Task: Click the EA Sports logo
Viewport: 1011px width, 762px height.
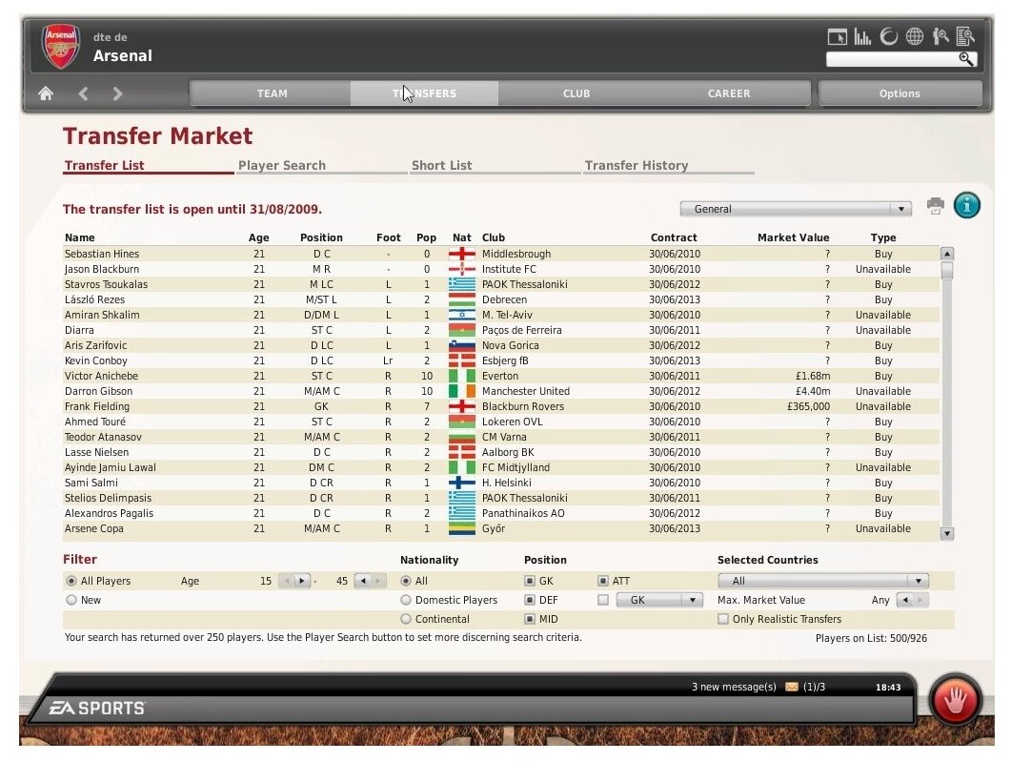Action: coord(97,708)
